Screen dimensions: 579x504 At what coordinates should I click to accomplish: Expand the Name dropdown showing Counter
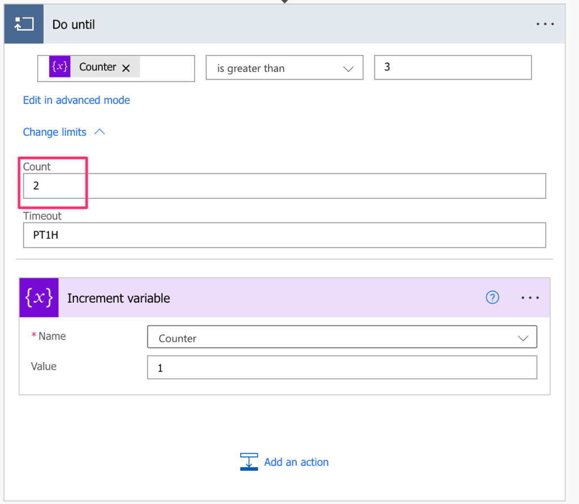[x=342, y=337]
